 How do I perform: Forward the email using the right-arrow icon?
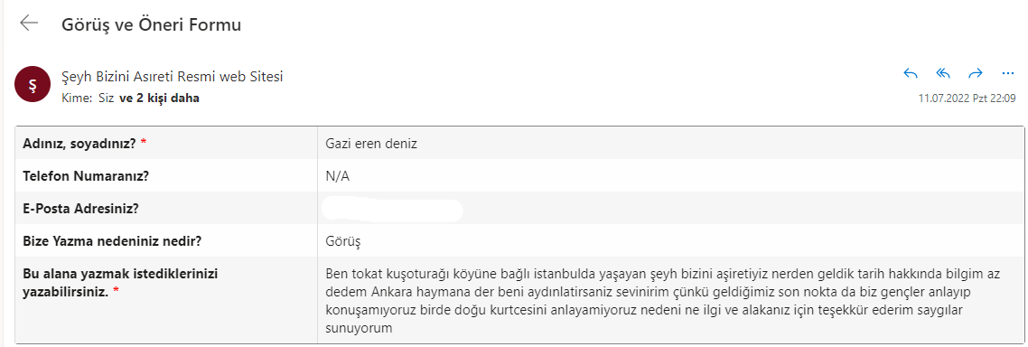click(x=976, y=73)
